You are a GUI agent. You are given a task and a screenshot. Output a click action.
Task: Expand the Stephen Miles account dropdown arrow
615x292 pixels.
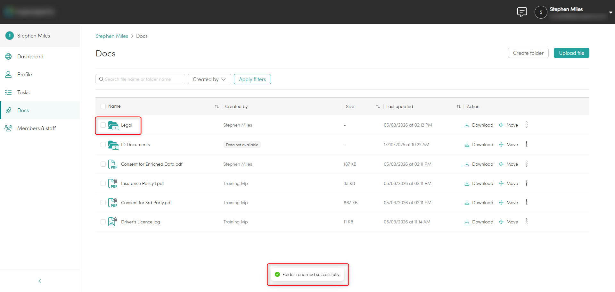coord(611,13)
